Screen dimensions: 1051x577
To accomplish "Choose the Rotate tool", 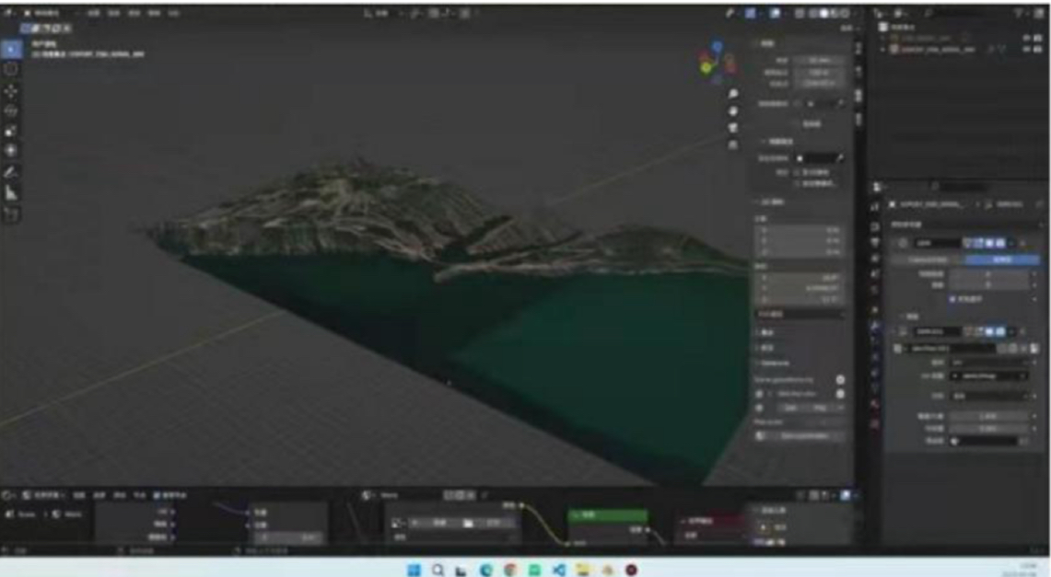I will [11, 110].
